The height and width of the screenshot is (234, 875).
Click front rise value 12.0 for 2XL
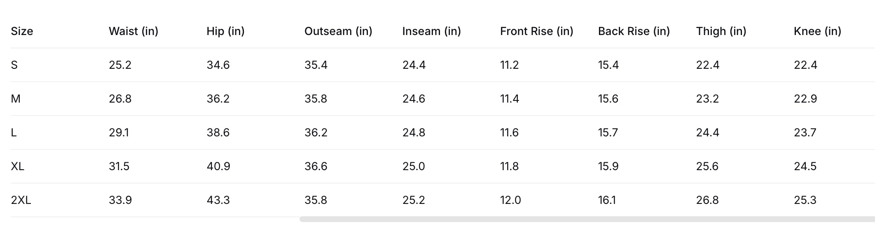pyautogui.click(x=510, y=200)
